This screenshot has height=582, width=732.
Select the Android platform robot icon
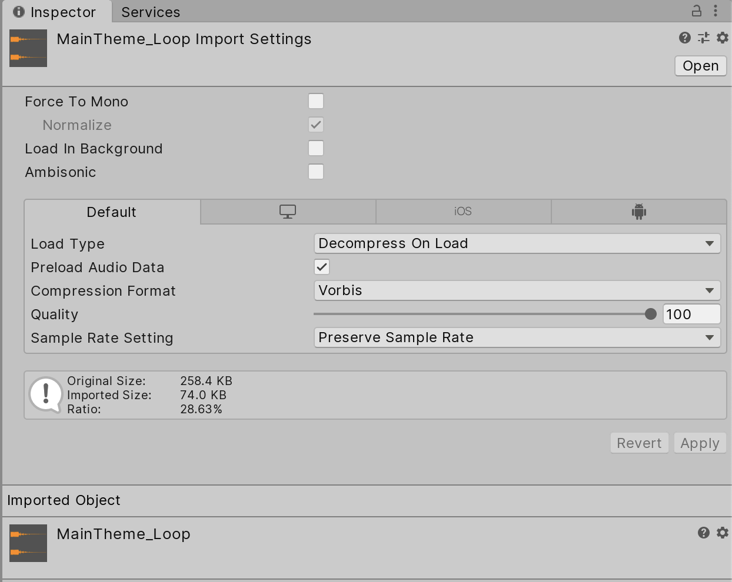639,212
